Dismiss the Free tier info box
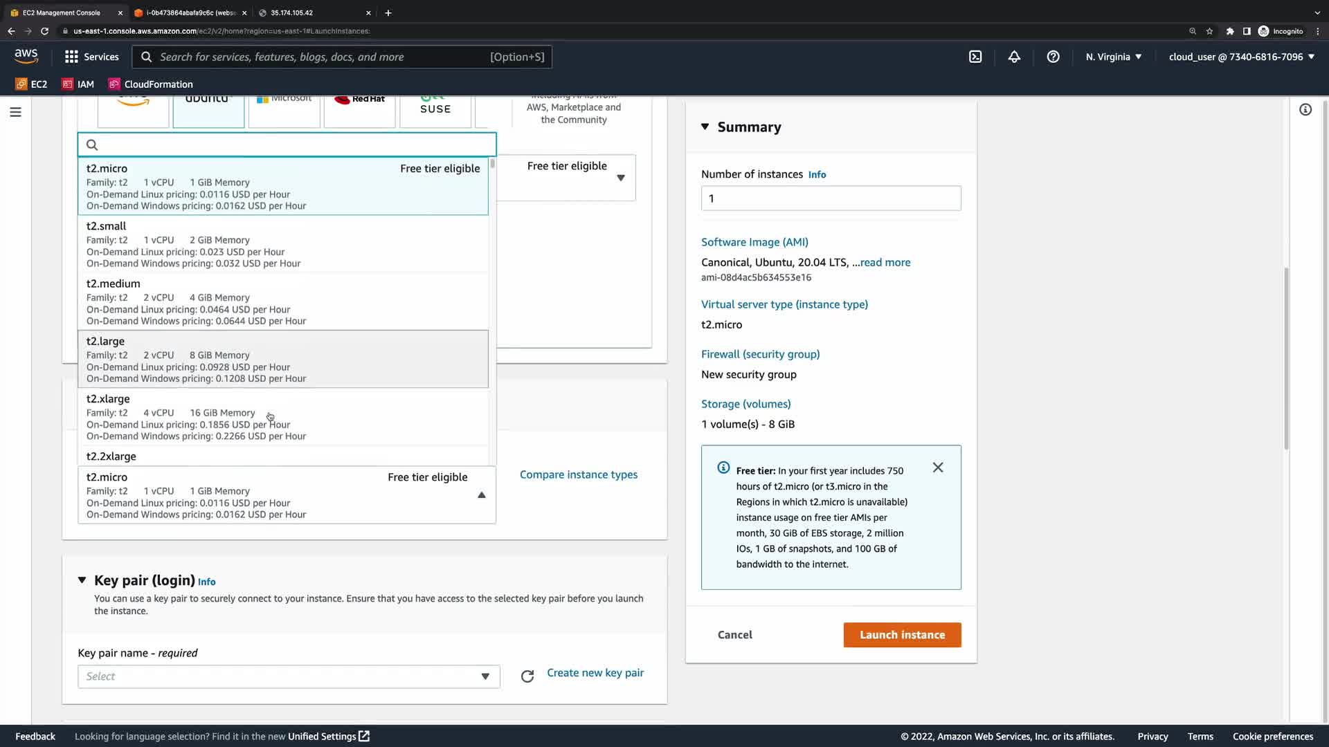The height and width of the screenshot is (747, 1329). pyautogui.click(x=938, y=468)
